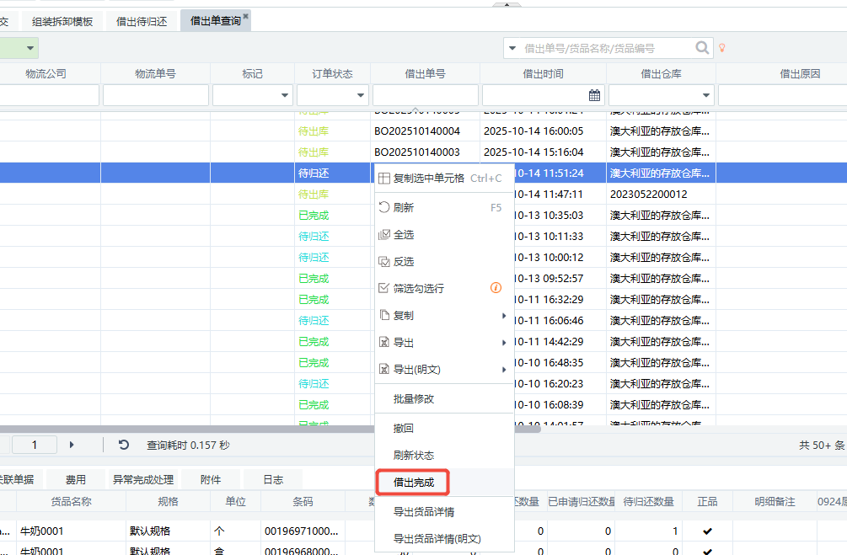Switch to the 借出待归还 tab
The image size is (847, 555).
point(141,21)
